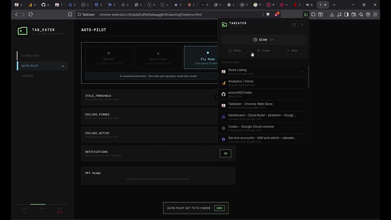Close the active TabEater browser tab
Viewport: 391px width, 220px height.
pos(325,5)
